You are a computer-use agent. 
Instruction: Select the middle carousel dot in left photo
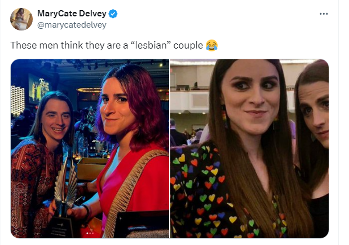(90, 233)
